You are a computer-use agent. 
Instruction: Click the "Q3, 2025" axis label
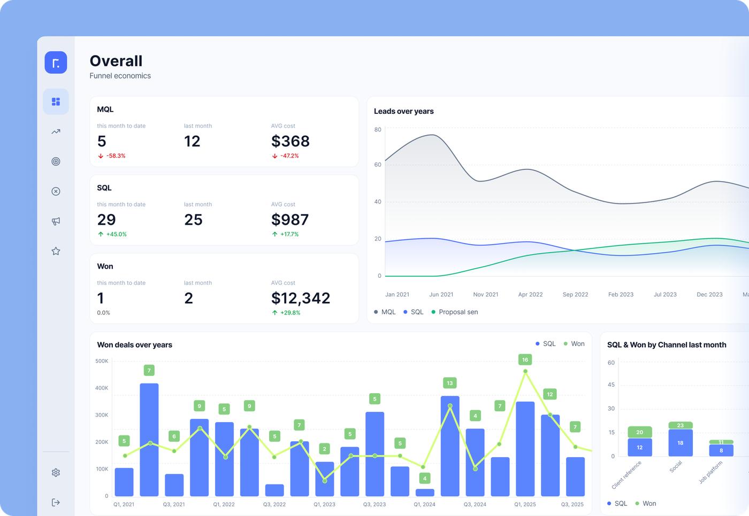[572, 504]
